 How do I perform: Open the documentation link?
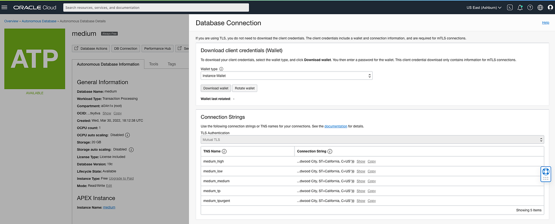coord(336,126)
